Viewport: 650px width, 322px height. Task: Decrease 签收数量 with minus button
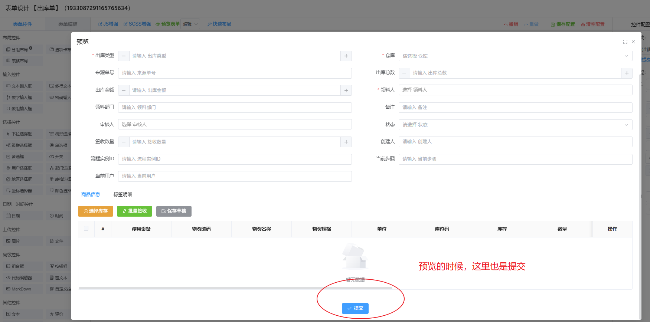click(x=124, y=142)
